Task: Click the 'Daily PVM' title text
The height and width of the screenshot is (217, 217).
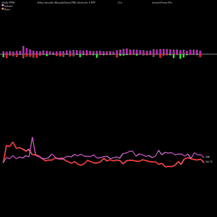Action: (8, 3)
